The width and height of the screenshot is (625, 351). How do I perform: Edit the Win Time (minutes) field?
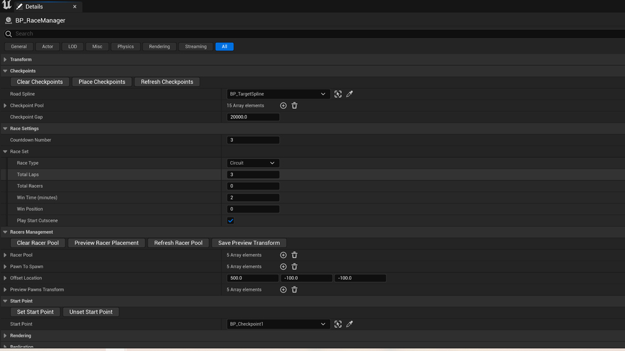[253, 198]
